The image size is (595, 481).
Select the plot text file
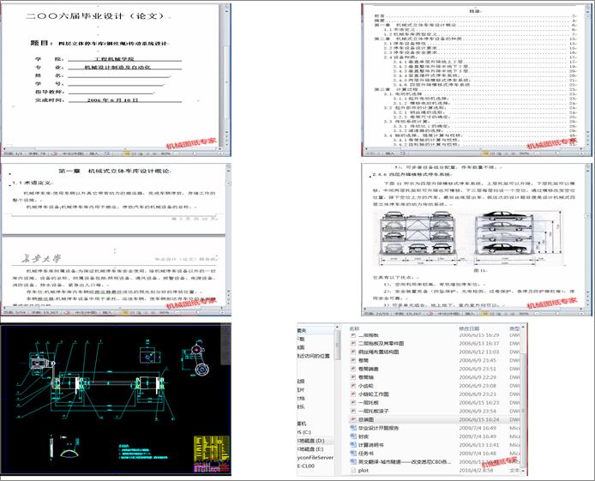click(364, 471)
